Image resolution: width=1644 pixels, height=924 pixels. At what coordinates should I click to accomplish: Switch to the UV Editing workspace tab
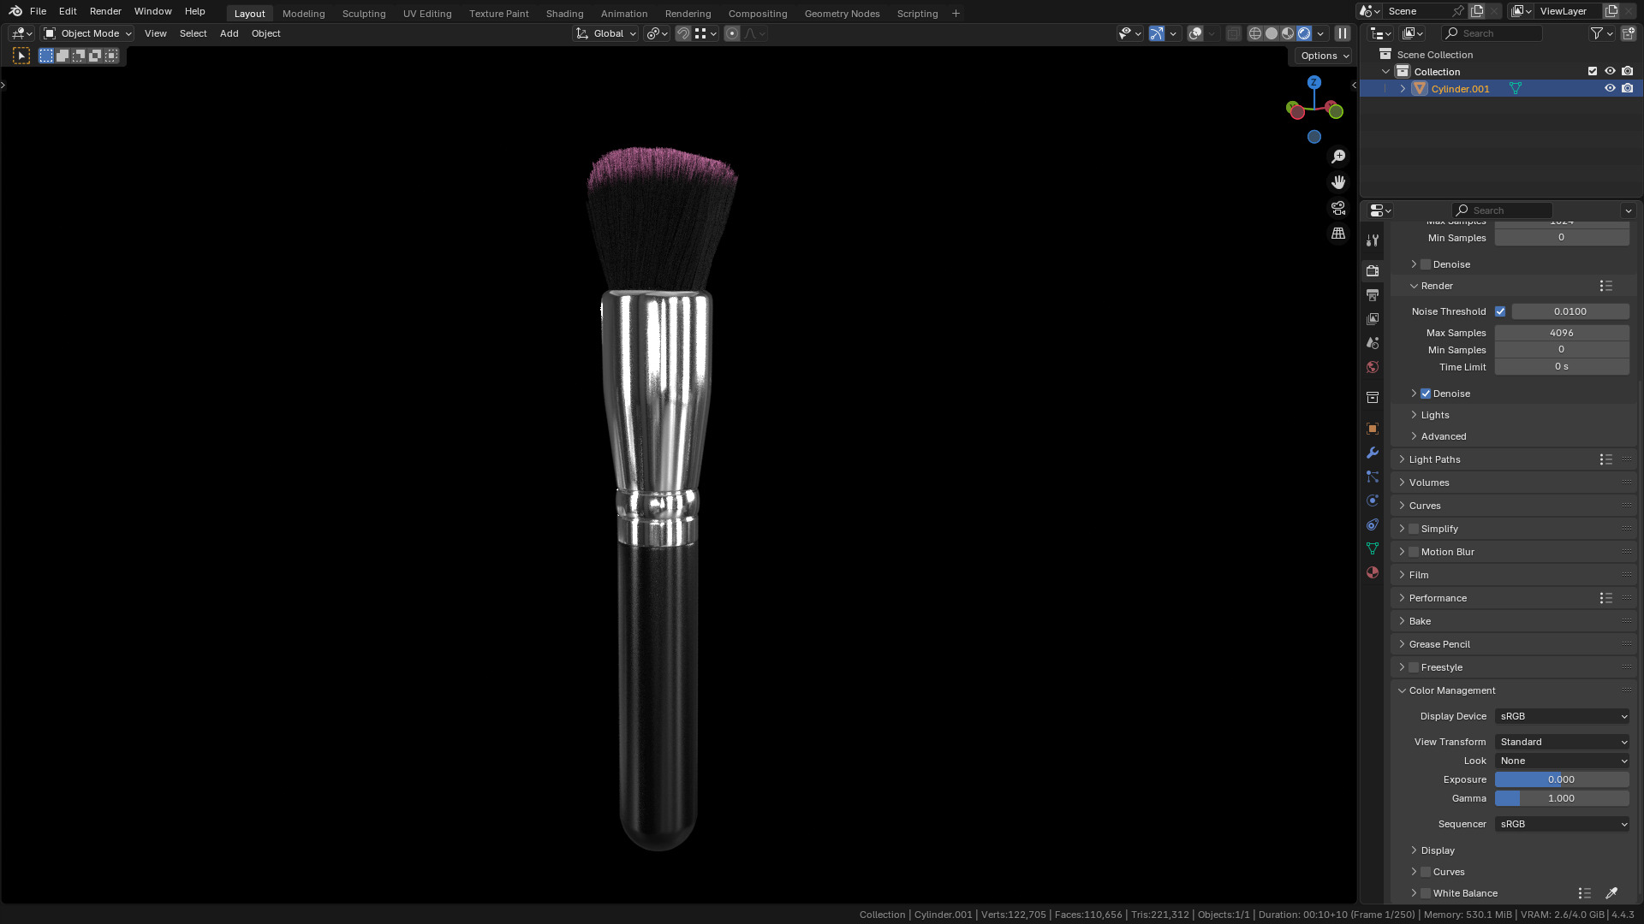tap(427, 14)
